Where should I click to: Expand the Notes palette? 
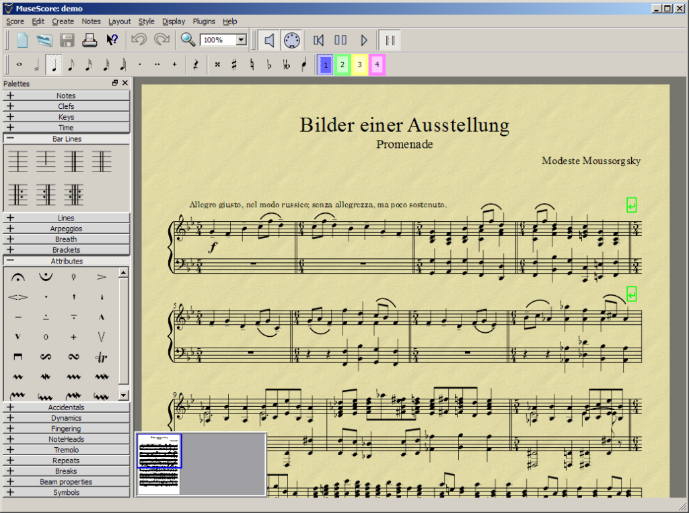67,95
